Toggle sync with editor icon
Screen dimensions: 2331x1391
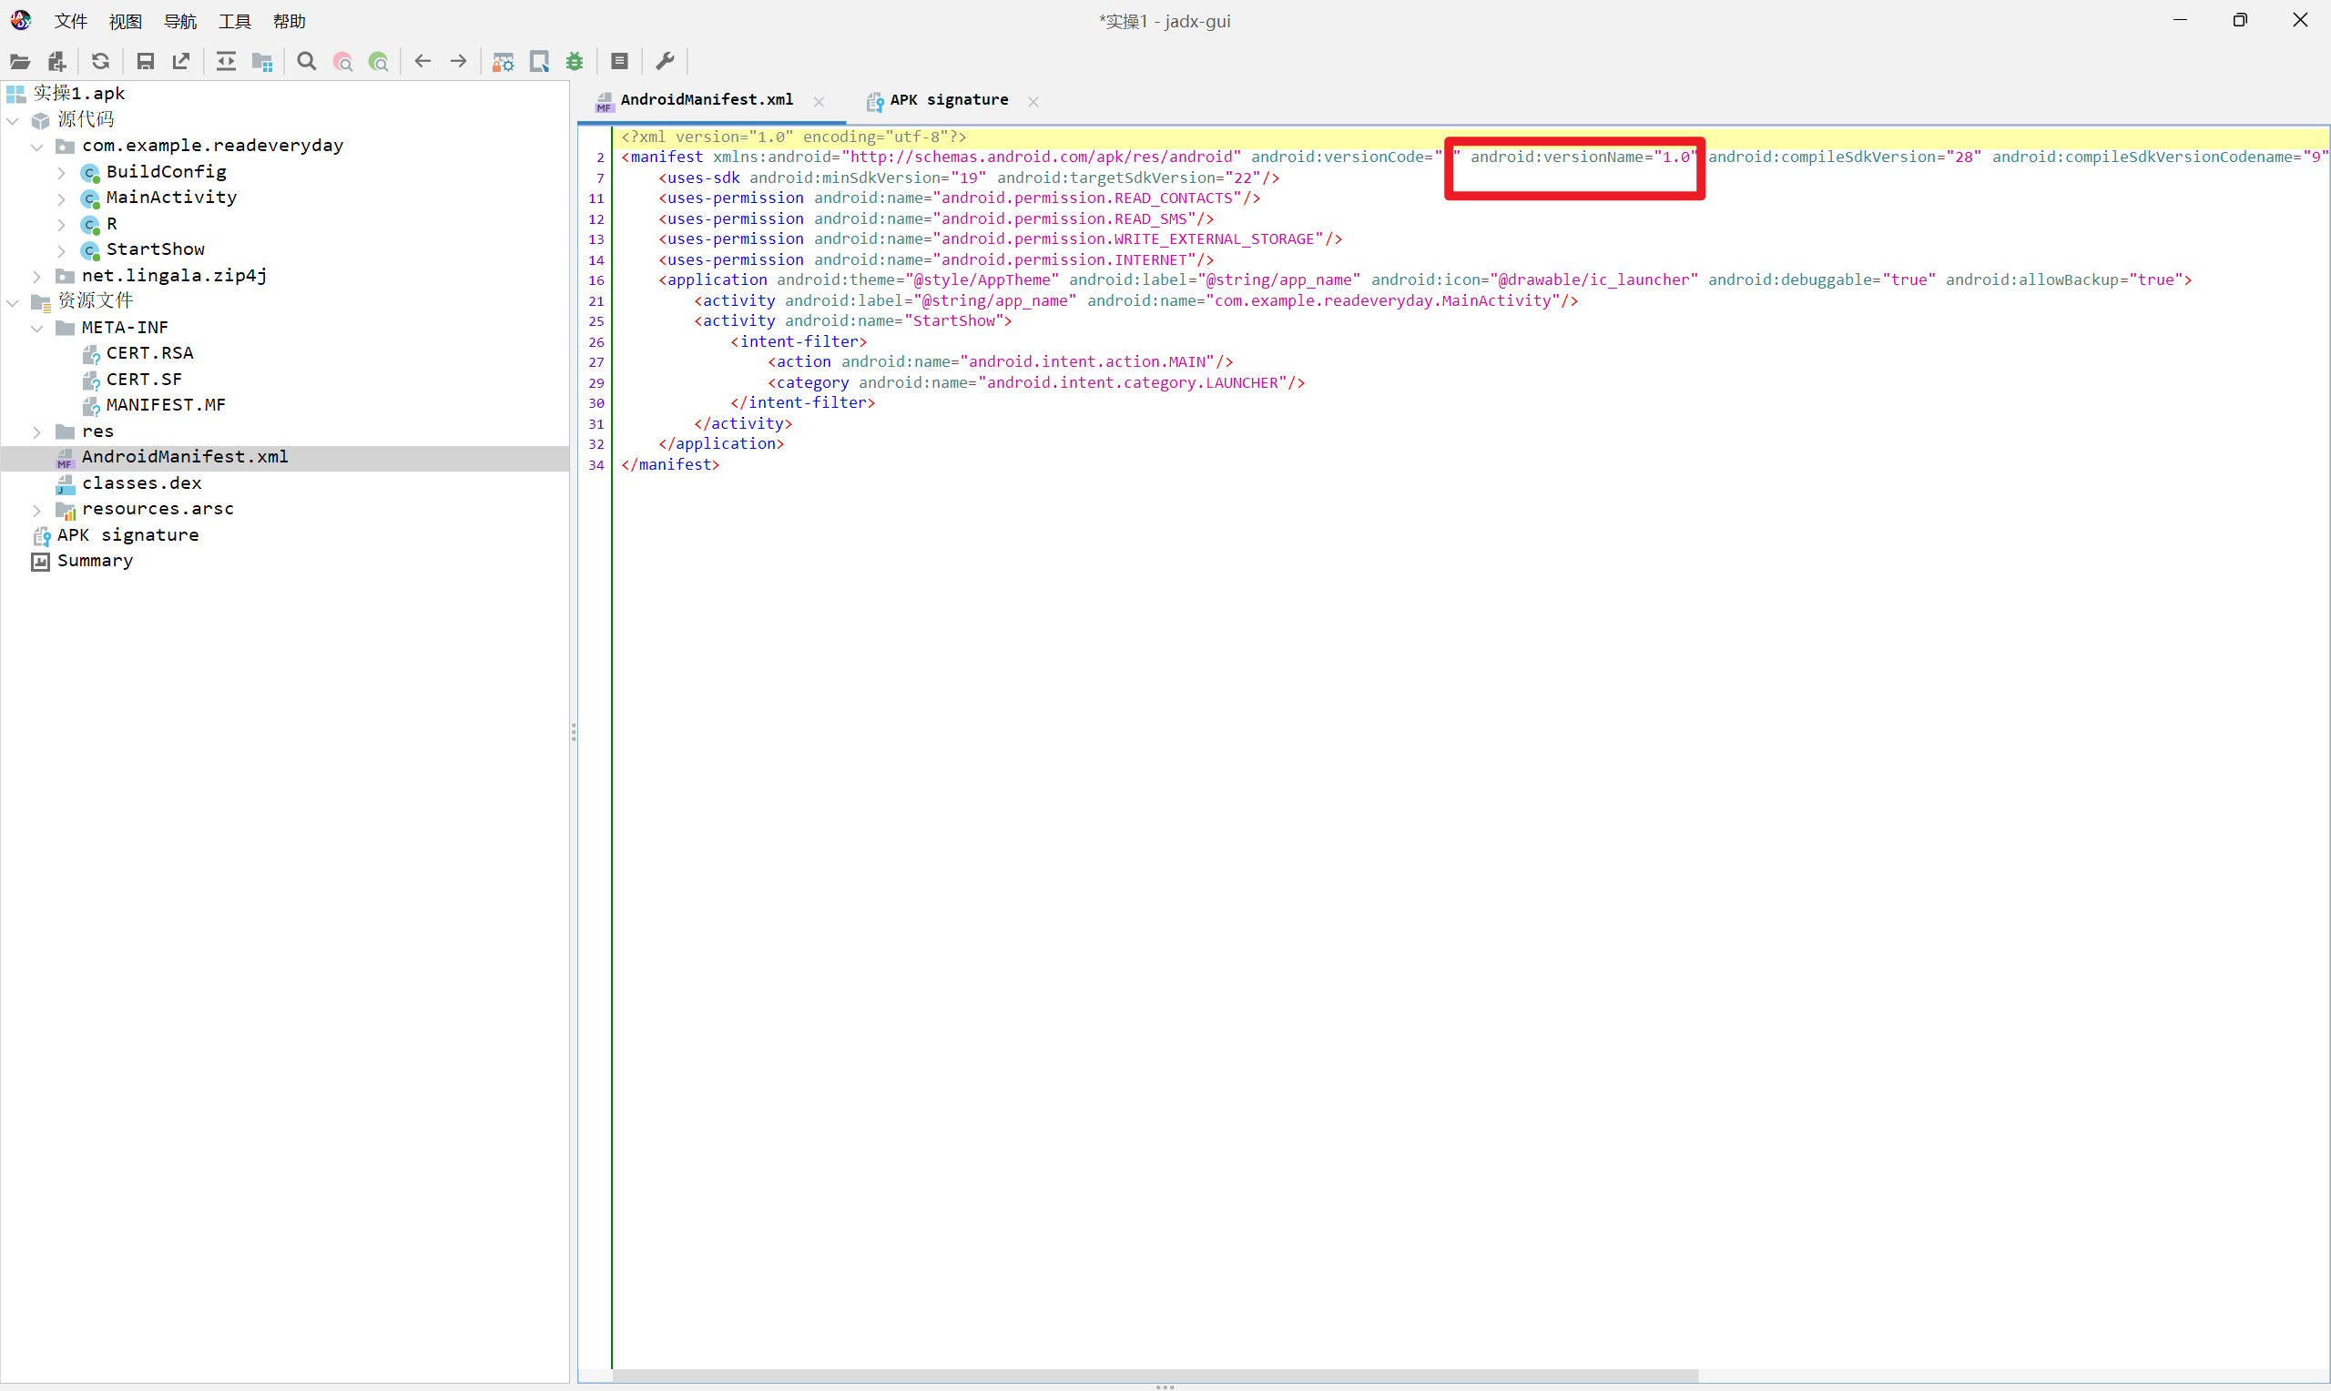[226, 62]
